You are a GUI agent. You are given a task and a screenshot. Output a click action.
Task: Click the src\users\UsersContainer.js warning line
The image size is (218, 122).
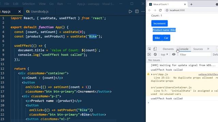click(x=171, y=87)
